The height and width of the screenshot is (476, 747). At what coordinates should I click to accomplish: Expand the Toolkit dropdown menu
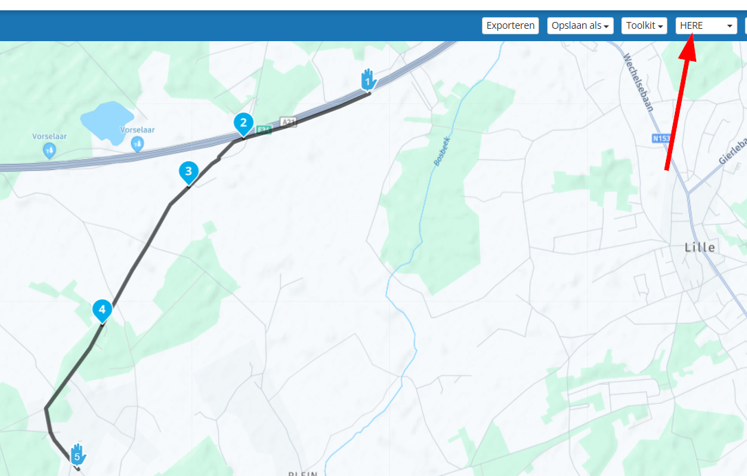pos(644,25)
